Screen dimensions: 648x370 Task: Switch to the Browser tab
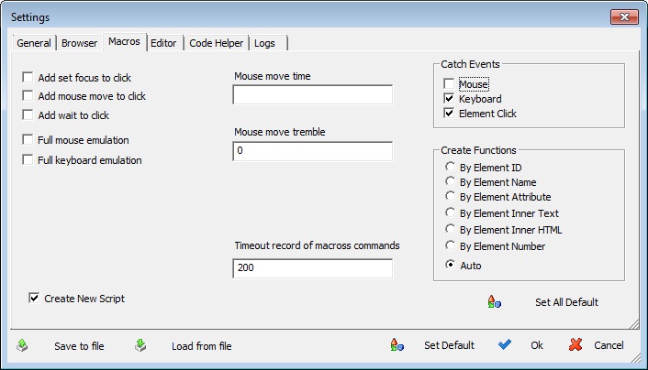(x=79, y=43)
